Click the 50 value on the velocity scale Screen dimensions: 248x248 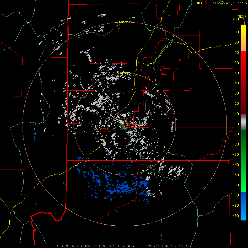pos(237,73)
